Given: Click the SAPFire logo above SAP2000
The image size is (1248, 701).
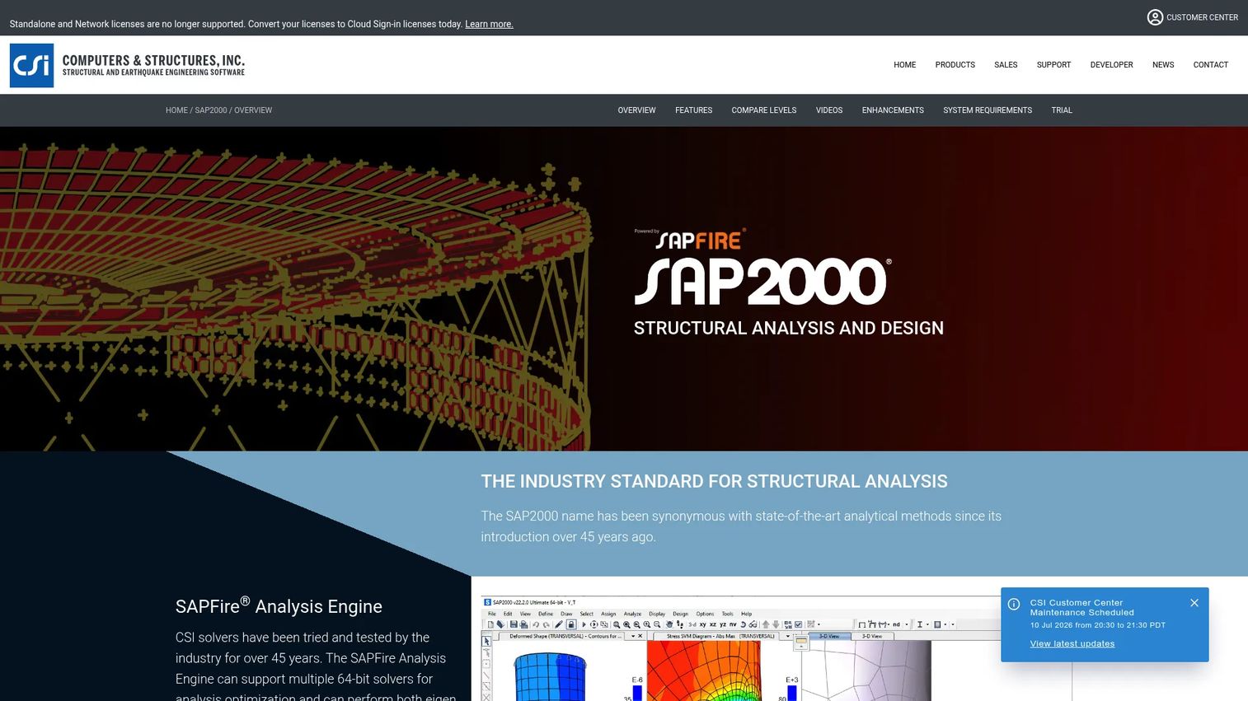Looking at the screenshot, I should 700,240.
